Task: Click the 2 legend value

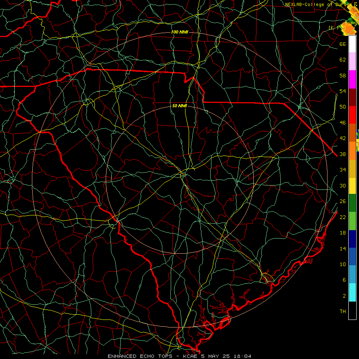Action: coord(344,296)
